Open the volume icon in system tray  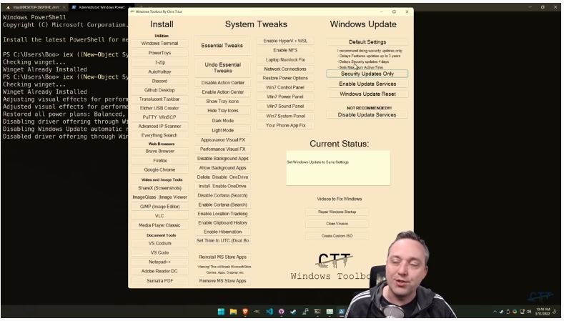(x=529, y=312)
